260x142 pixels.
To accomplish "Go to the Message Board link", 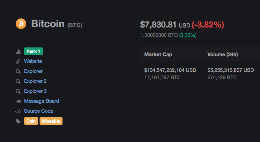I will pyautogui.click(x=41, y=101).
